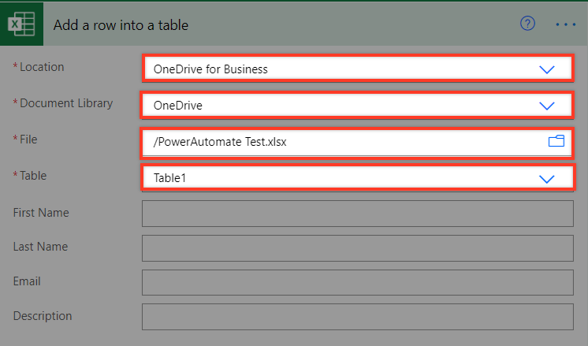588x346 pixels.
Task: Click the Document Library label
Action: pos(66,103)
